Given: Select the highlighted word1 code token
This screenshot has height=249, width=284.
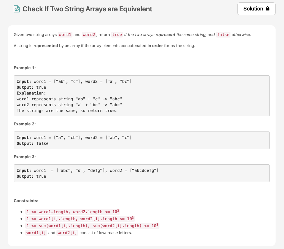Looking at the screenshot, I should pyautogui.click(x=65, y=35).
